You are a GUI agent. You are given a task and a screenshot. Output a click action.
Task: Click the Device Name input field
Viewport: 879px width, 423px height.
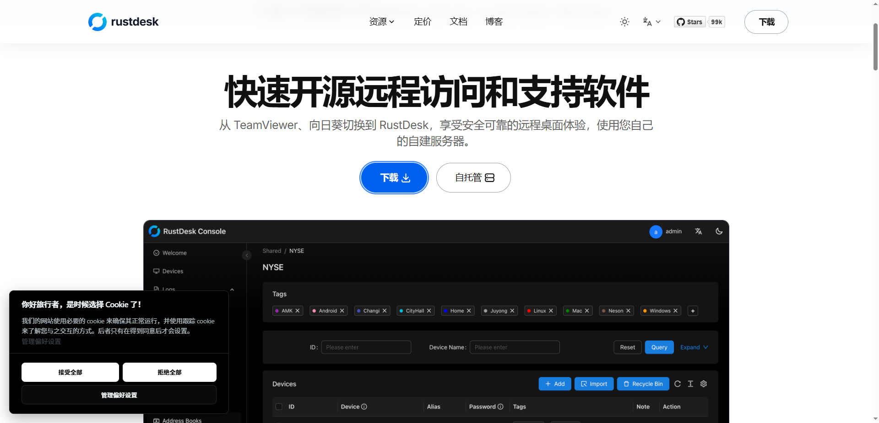point(515,347)
